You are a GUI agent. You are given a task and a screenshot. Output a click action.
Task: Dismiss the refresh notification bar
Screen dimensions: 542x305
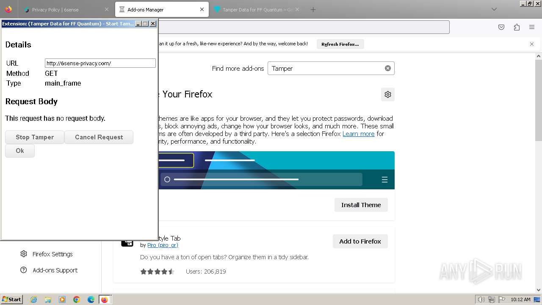[x=532, y=44]
